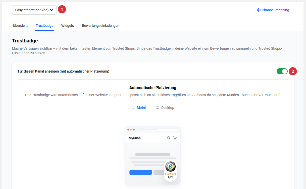306x189 pixels.
Task: Click the mobile phone icon in Mobil tab
Action: point(133,107)
